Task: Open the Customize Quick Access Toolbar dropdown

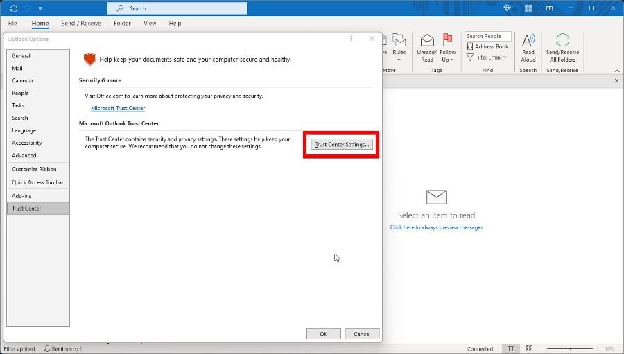Action: click(x=40, y=8)
